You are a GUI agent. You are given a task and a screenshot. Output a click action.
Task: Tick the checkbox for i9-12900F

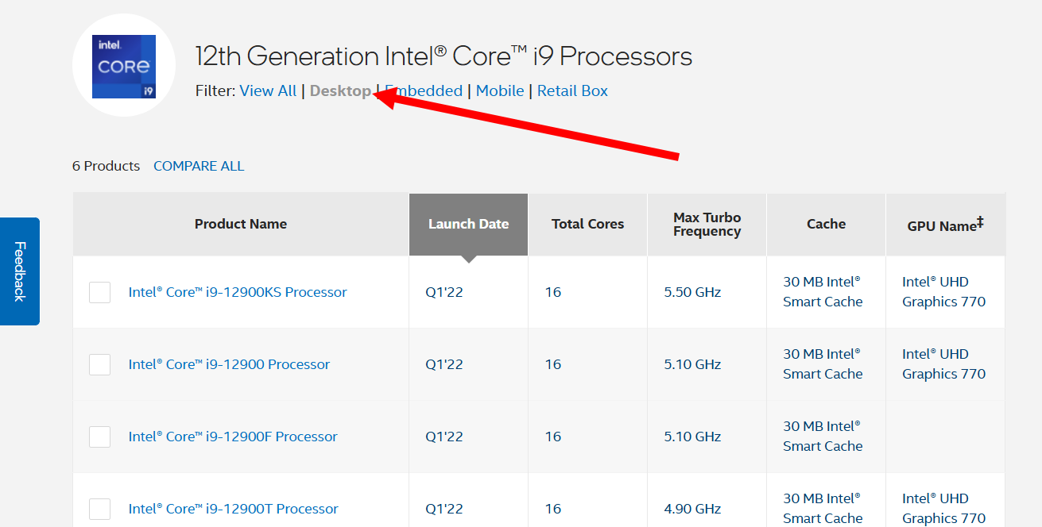point(99,437)
